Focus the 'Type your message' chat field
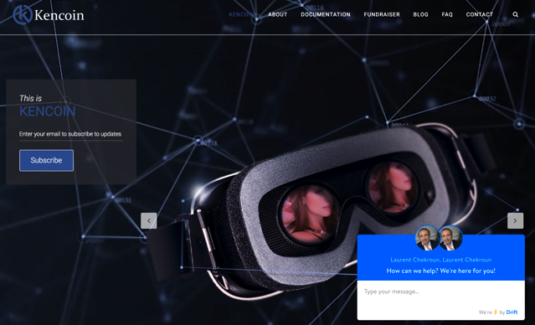This screenshot has height=325, width=535. (x=441, y=291)
